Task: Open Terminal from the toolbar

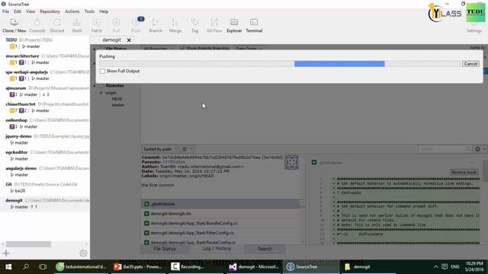Action: 254,25
